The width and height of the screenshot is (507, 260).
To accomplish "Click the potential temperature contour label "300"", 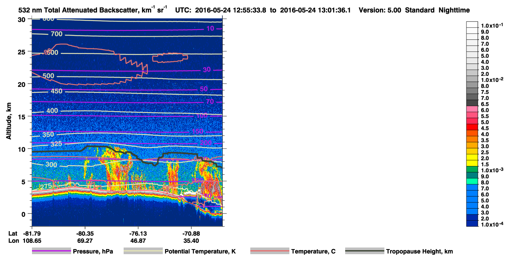I will tap(51, 165).
